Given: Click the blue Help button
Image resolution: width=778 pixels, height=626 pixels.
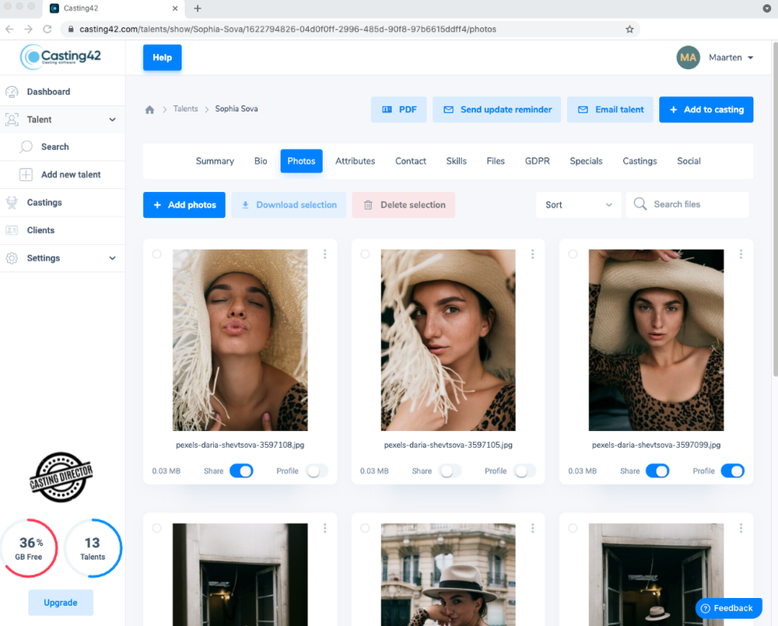Looking at the screenshot, I should pyautogui.click(x=163, y=58).
